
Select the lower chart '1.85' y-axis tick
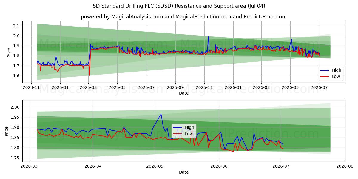tap(15, 138)
